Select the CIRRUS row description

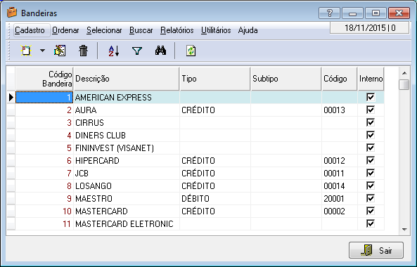(127, 123)
